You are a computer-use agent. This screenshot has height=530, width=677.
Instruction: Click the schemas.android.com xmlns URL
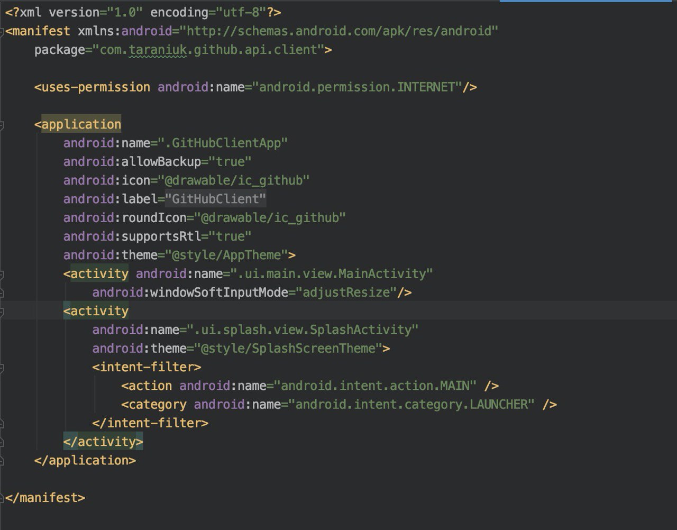[338, 31]
